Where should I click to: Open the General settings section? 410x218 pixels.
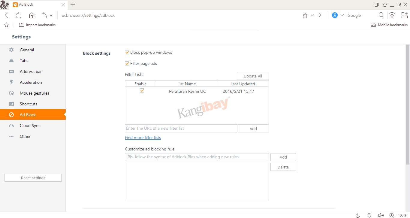pos(27,50)
